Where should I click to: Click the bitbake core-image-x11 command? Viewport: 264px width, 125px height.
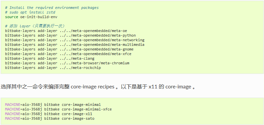(x=49, y=114)
